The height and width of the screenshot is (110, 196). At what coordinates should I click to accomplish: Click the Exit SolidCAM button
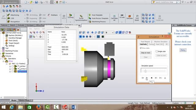(x=160, y=18)
